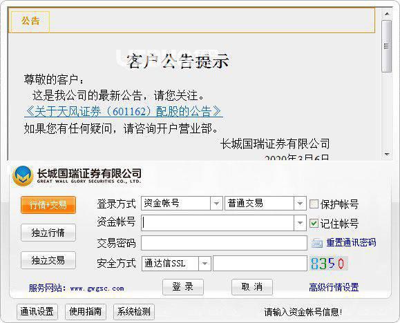The width and height of the screenshot is (400, 323).
Task: Click the status text 请输入资金帐号信息!
Action: coord(303,312)
